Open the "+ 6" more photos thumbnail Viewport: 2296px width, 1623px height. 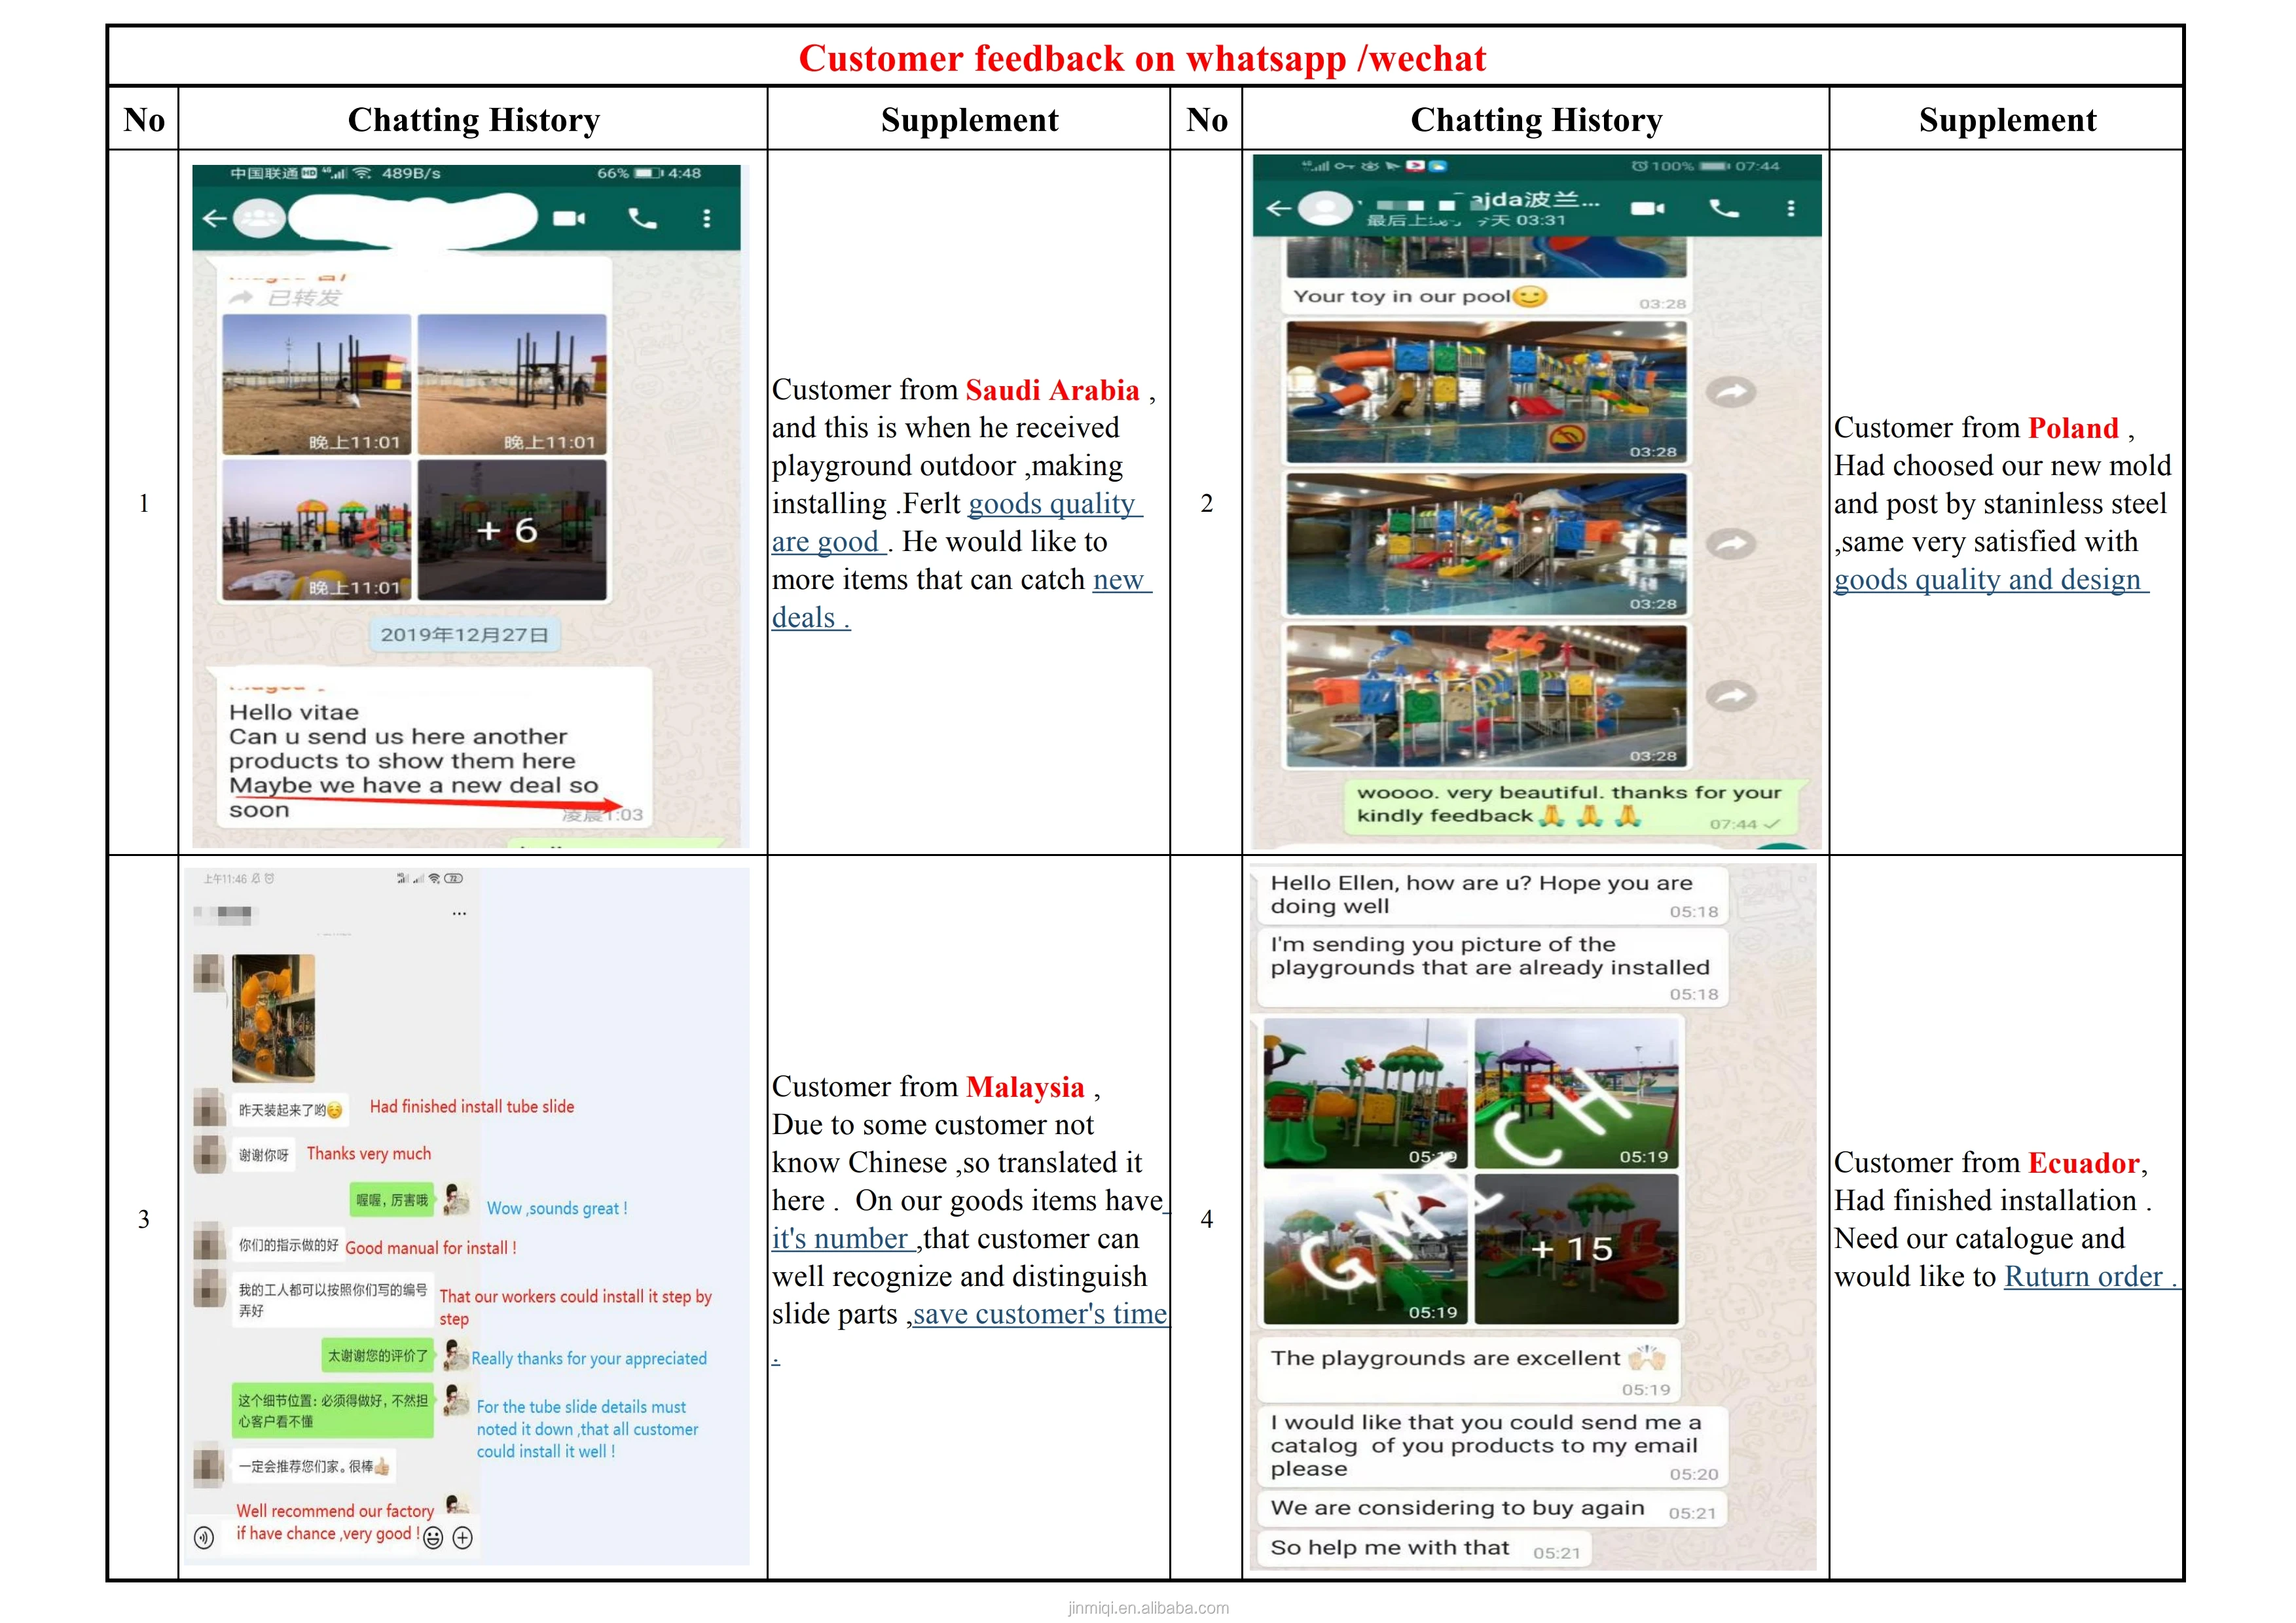click(x=512, y=529)
